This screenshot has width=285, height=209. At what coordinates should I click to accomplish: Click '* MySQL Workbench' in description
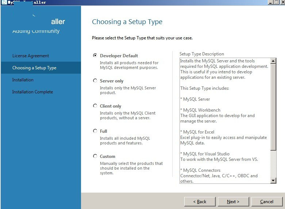[200, 110]
